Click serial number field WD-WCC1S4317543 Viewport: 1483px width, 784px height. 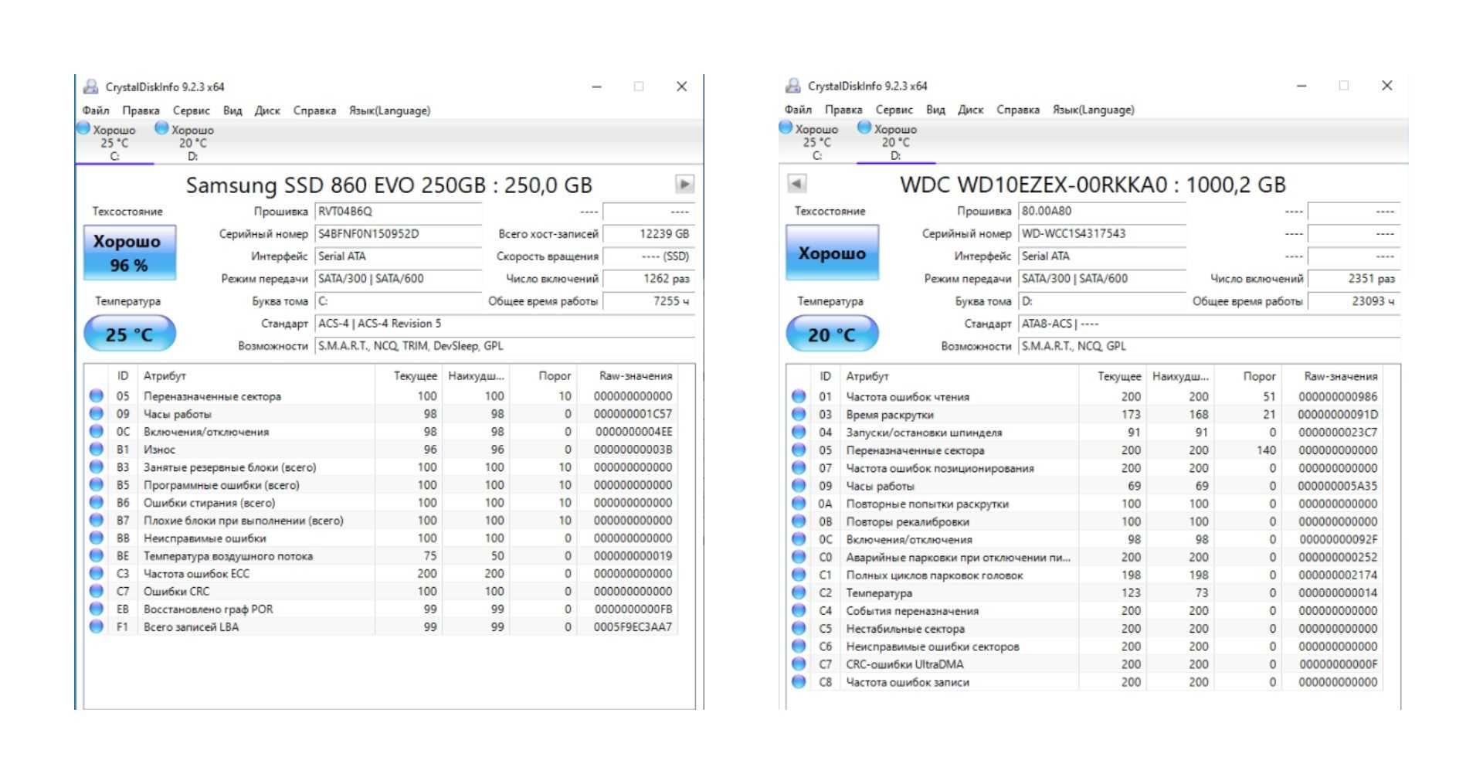tap(1102, 233)
